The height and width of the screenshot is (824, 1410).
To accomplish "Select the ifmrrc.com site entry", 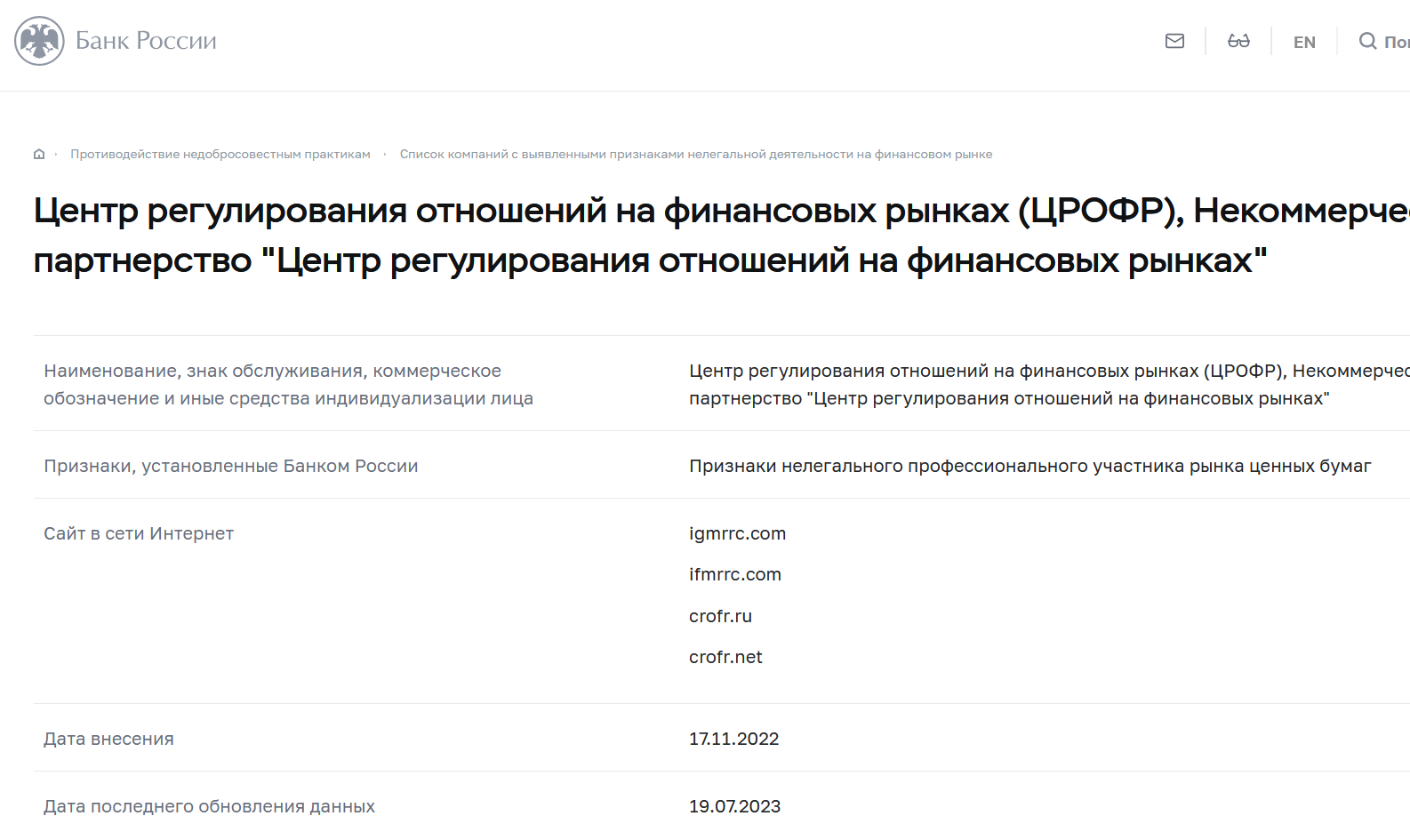I will click(x=735, y=574).
